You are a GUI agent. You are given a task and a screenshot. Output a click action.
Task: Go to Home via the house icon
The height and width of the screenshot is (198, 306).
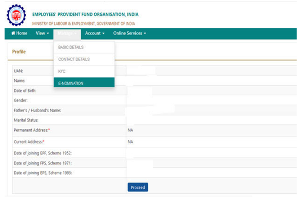(13, 33)
